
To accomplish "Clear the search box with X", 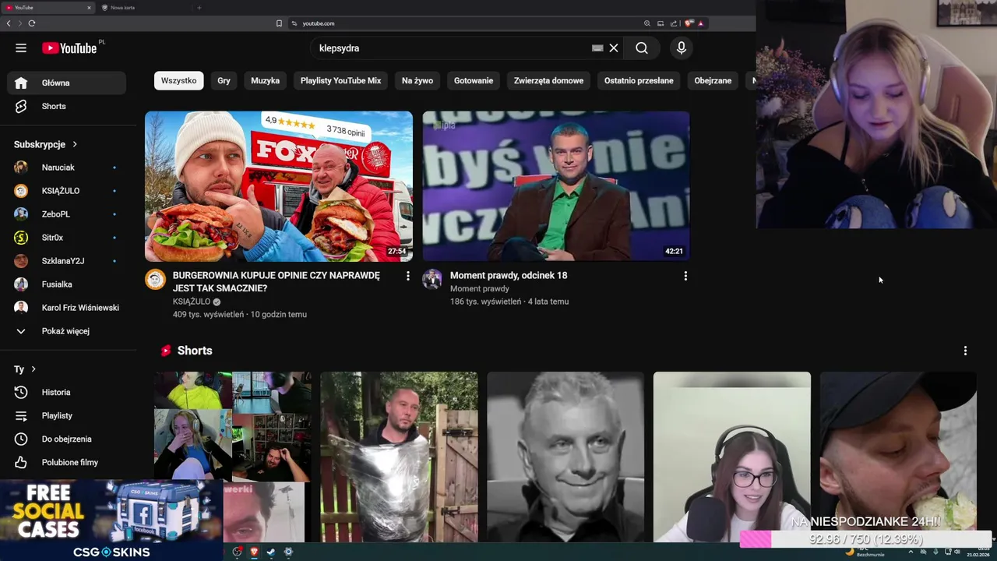I will [x=614, y=48].
